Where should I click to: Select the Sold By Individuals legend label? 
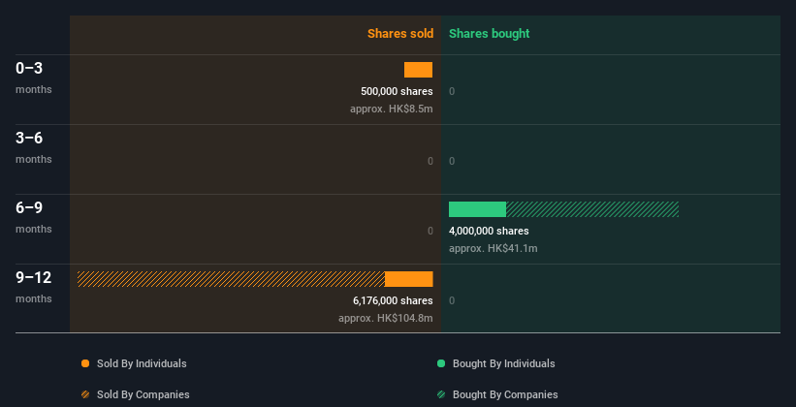[142, 363]
